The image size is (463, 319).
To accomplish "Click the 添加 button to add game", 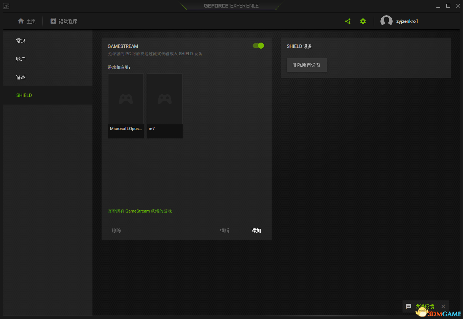I will [256, 230].
